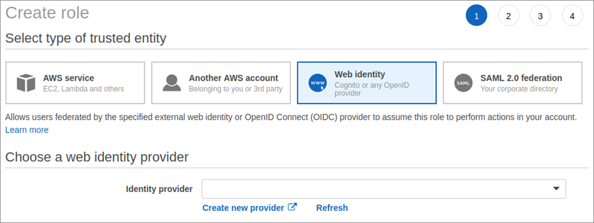Click the AWS service cube icon

coord(26,83)
